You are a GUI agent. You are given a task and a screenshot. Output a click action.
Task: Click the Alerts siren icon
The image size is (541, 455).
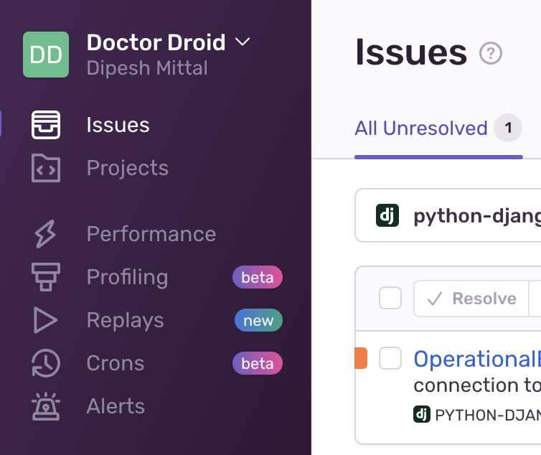click(46, 406)
